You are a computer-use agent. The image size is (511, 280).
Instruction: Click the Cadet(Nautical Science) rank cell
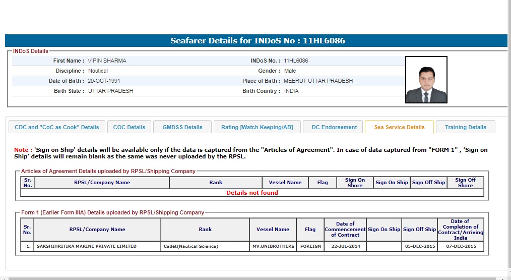[x=191, y=246]
